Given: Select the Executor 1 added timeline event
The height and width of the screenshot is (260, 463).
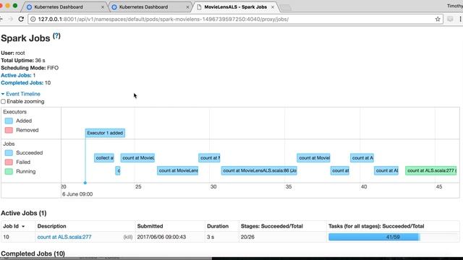Looking at the screenshot, I should tap(105, 133).
